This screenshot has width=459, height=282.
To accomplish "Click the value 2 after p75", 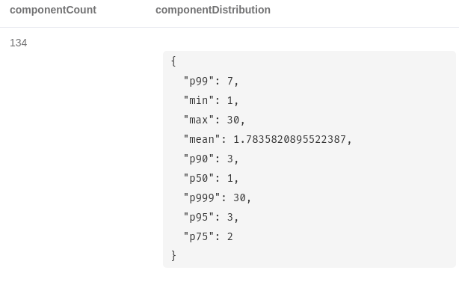I will point(230,236).
